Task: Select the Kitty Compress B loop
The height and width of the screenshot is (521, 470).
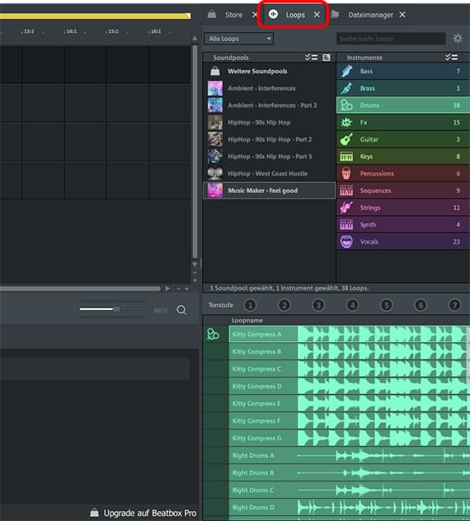Action: 349,351
